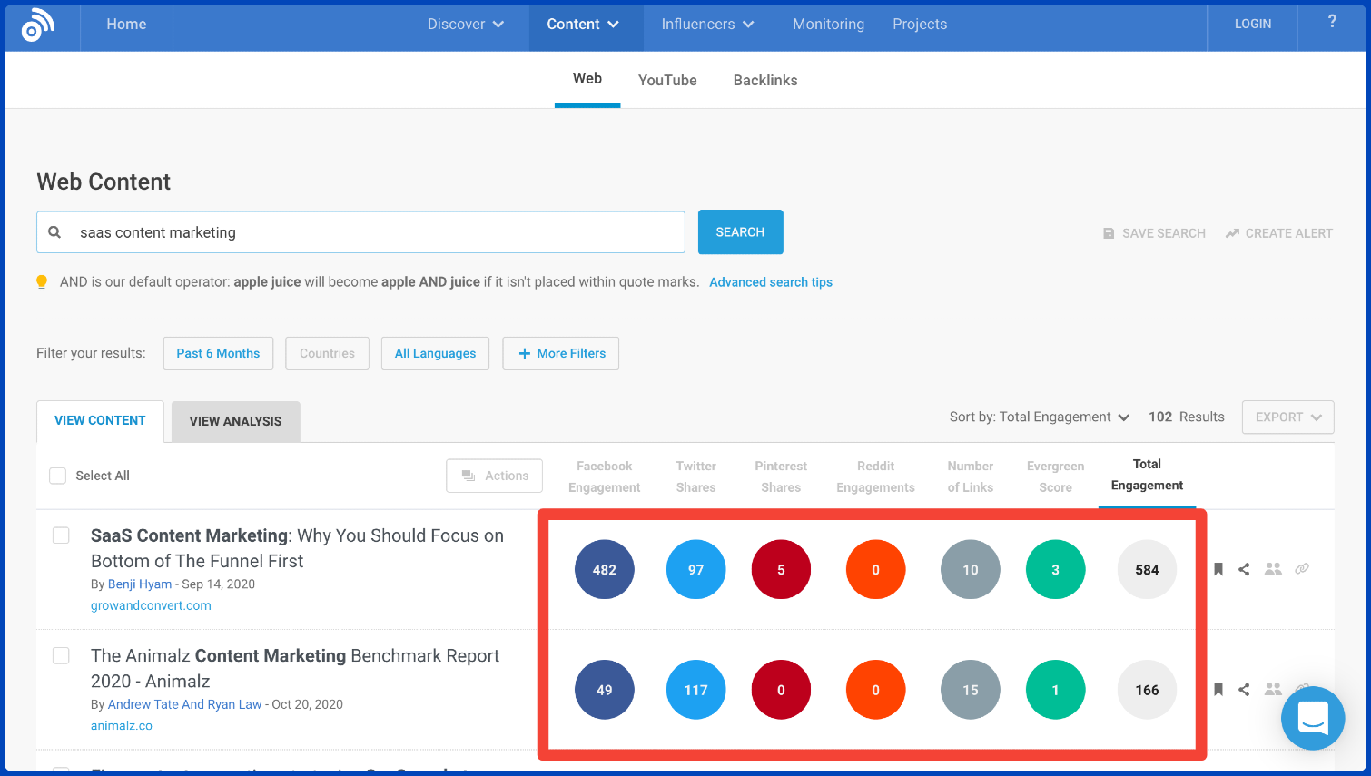Image resolution: width=1371 pixels, height=776 pixels.
Task: Check the Animalz Benchmark Report checkbox
Action: click(x=61, y=655)
